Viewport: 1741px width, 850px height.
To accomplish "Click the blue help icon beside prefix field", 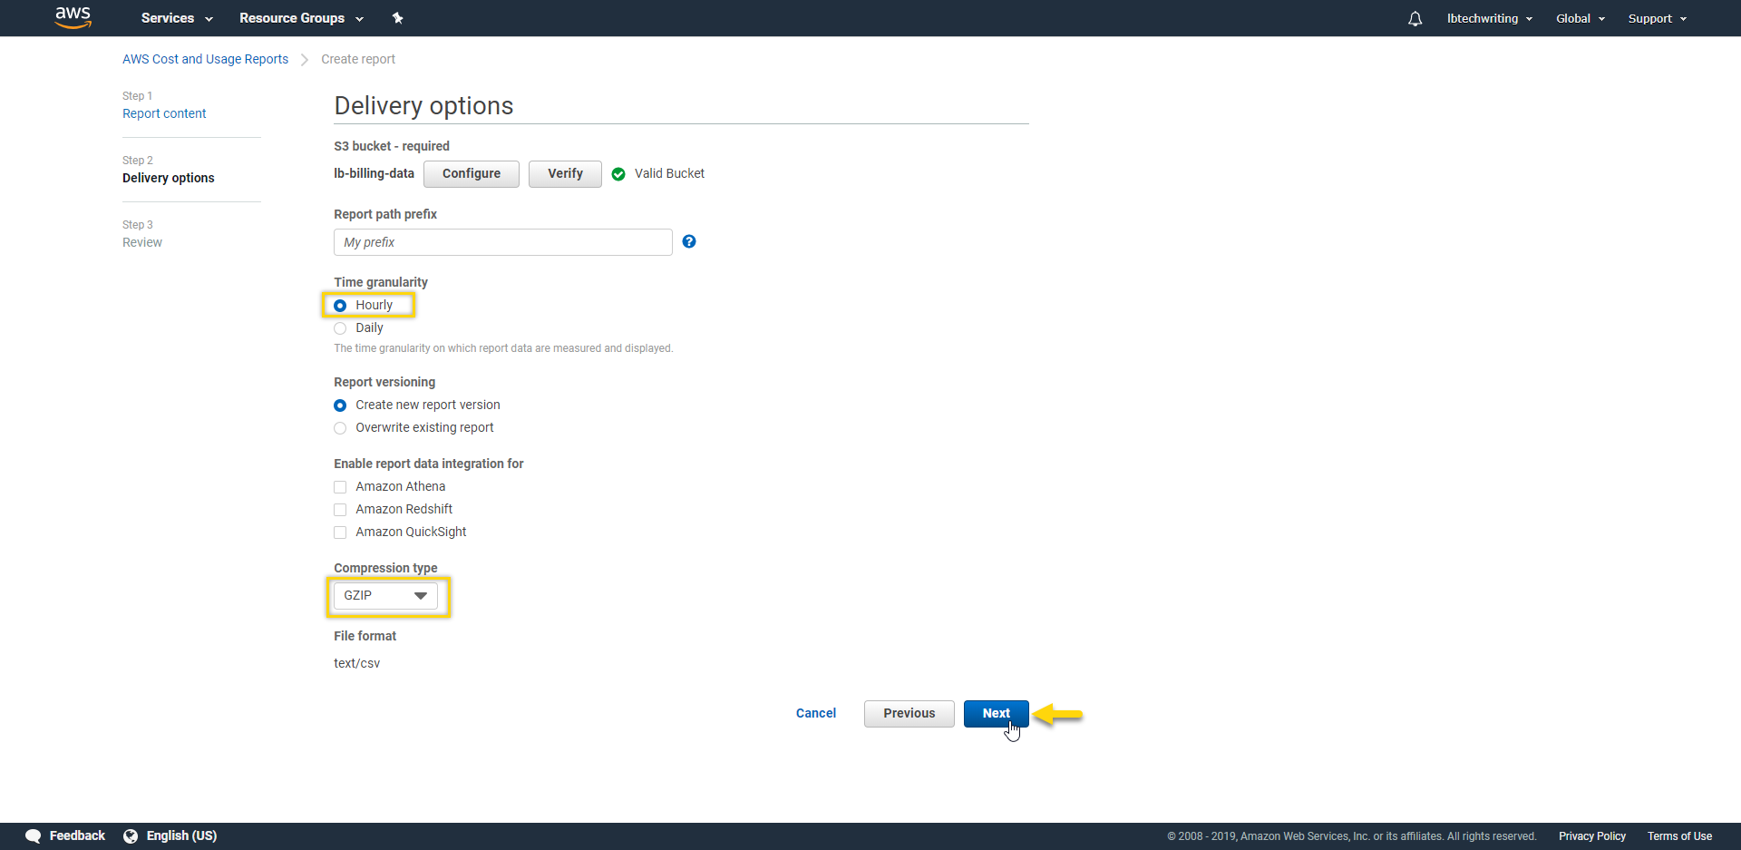I will tap(689, 241).
